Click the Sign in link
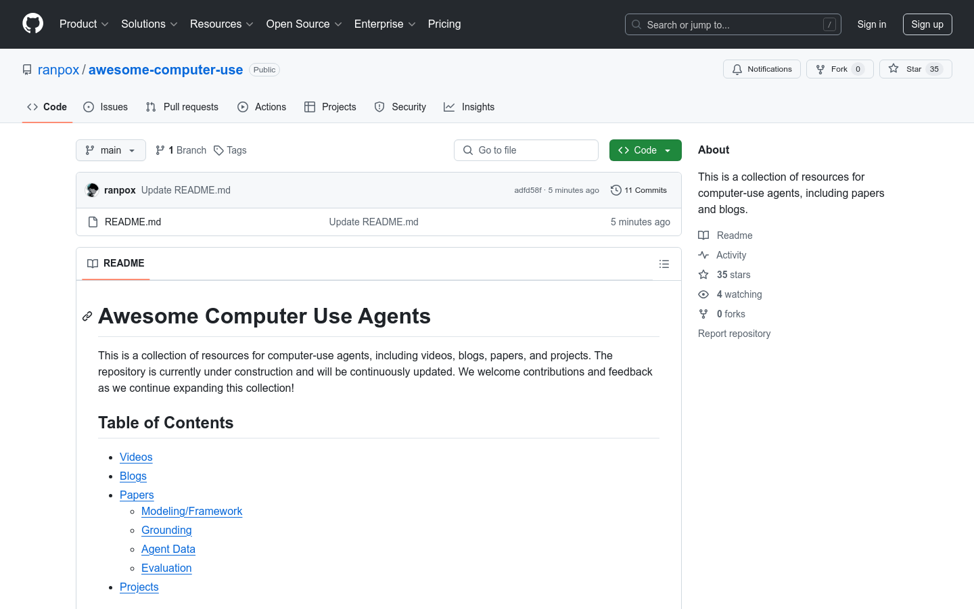 tap(872, 24)
